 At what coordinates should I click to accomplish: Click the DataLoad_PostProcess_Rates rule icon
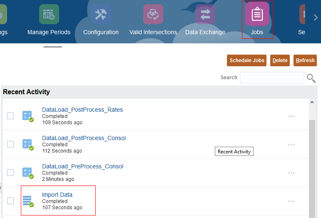click(x=28, y=116)
